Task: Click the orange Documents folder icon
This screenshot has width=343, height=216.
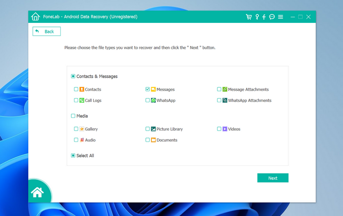Action: 153,140
